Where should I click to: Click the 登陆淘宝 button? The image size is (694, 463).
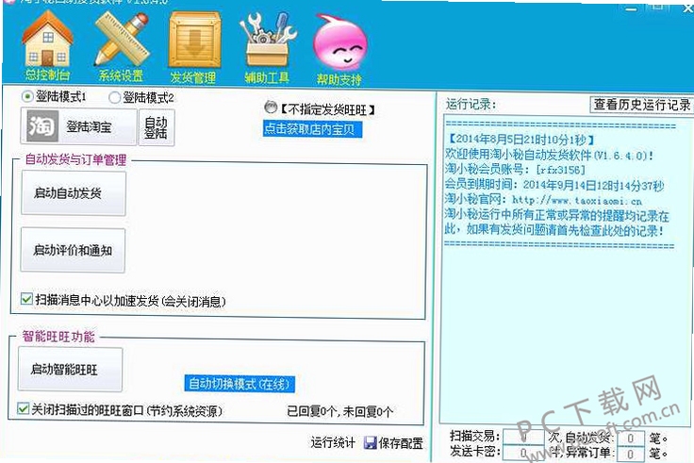tap(78, 127)
